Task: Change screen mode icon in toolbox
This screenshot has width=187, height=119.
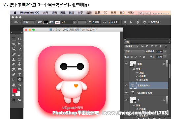Action: click(20, 100)
